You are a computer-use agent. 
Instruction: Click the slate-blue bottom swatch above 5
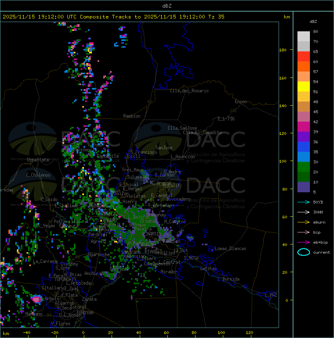[x=303, y=187]
